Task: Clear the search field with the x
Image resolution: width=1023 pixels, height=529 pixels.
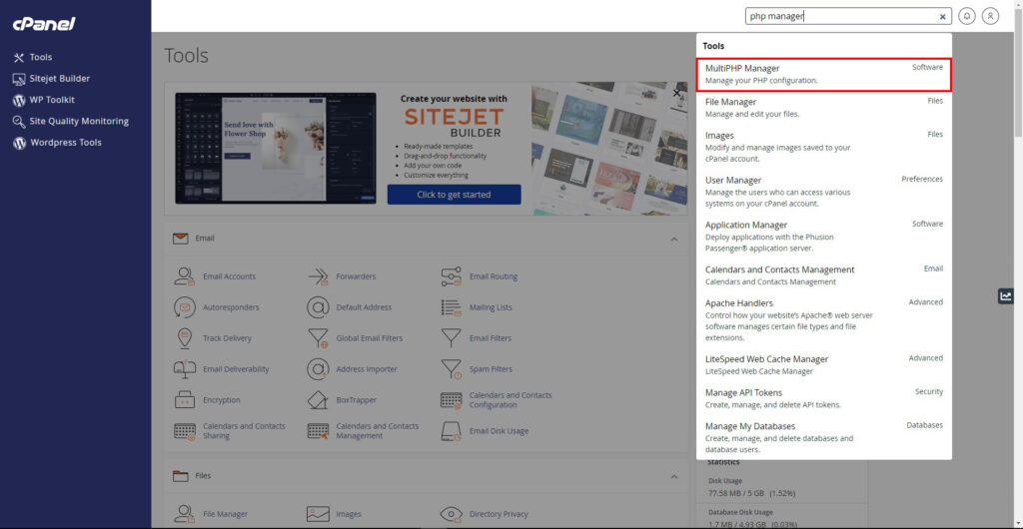Action: pyautogui.click(x=942, y=17)
